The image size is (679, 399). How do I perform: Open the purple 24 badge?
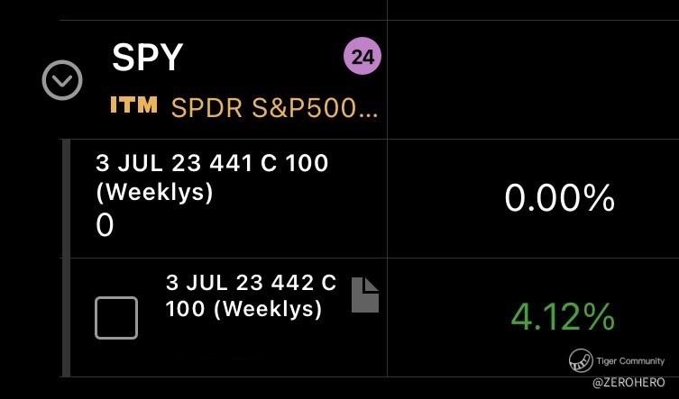click(362, 56)
